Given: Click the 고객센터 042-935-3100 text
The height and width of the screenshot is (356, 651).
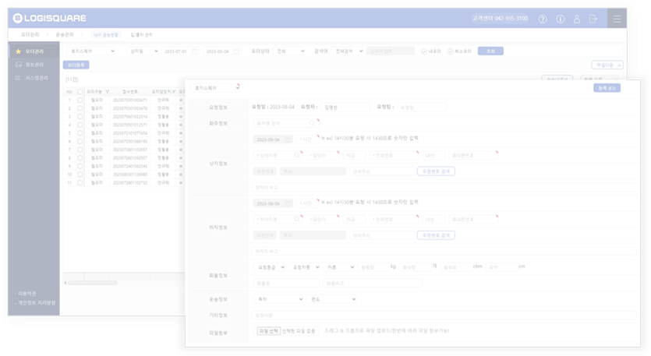Looking at the screenshot, I should [501, 18].
